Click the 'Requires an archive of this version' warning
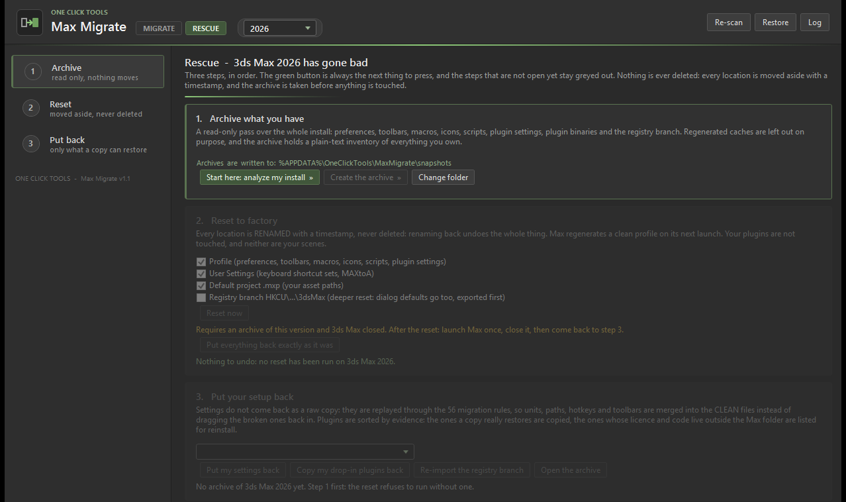The width and height of the screenshot is (846, 502). click(x=410, y=329)
